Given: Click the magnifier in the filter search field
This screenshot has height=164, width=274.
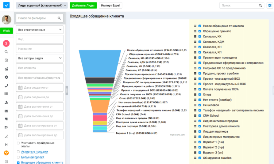Looking at the screenshot, I should click(x=59, y=18).
